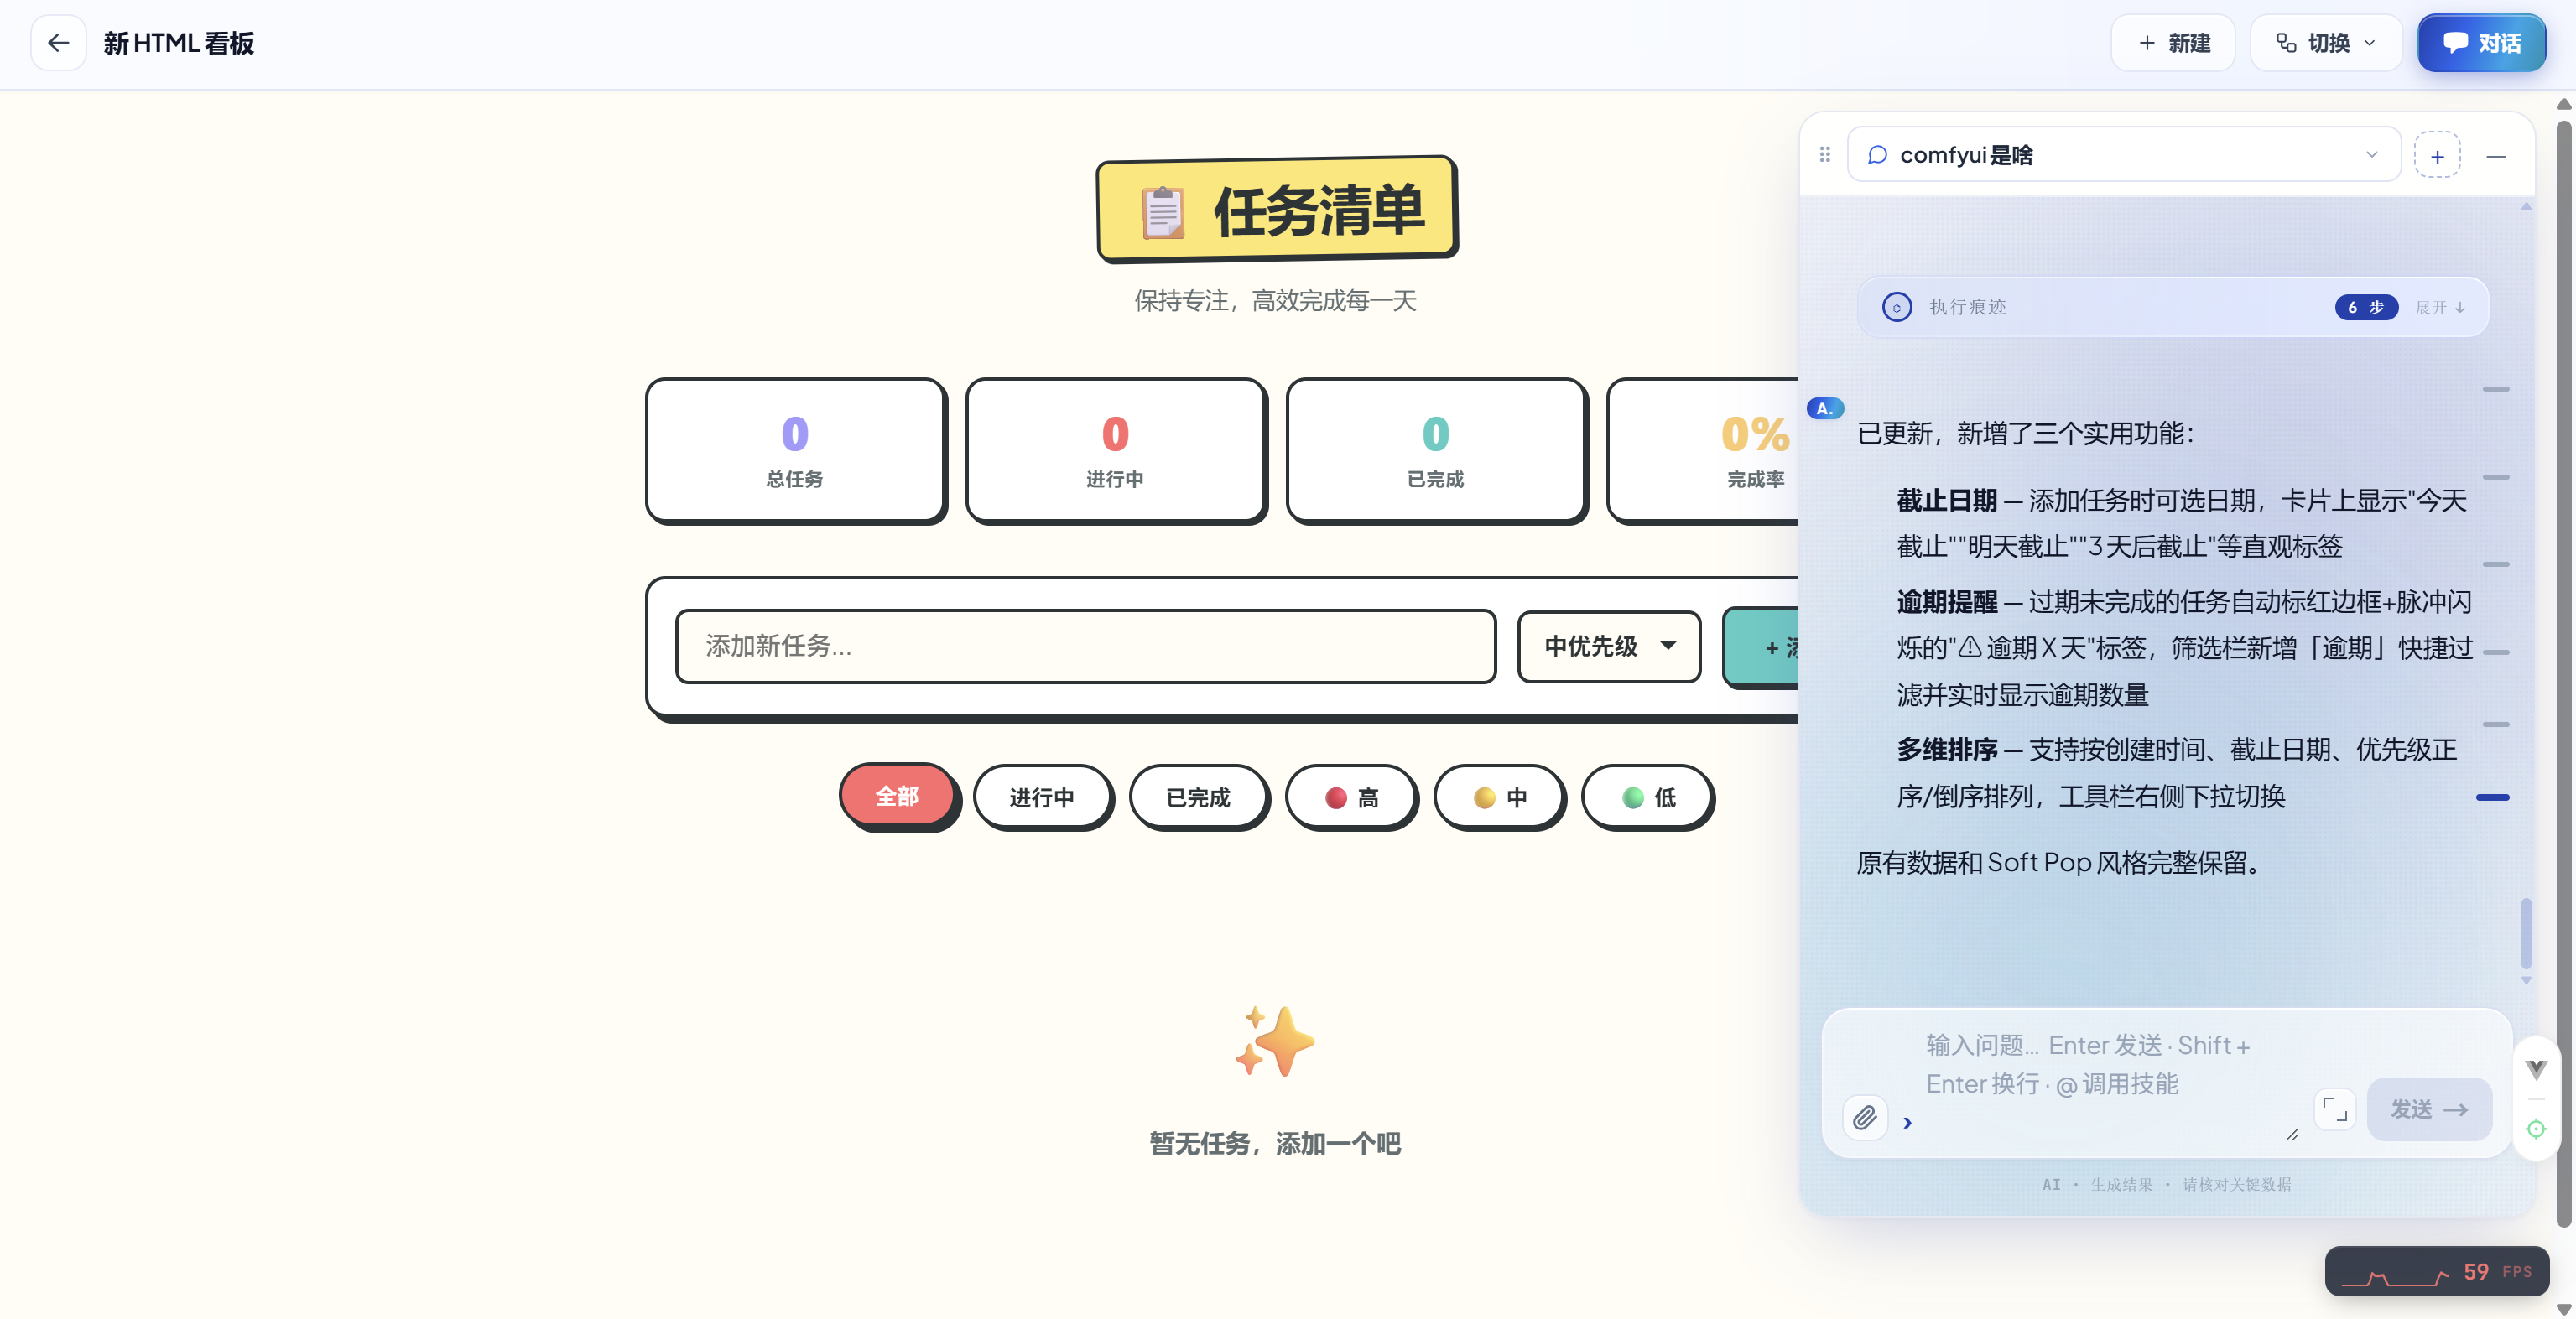
Task: Click the 进行中 stat card showing 0
Action: pos(1115,450)
